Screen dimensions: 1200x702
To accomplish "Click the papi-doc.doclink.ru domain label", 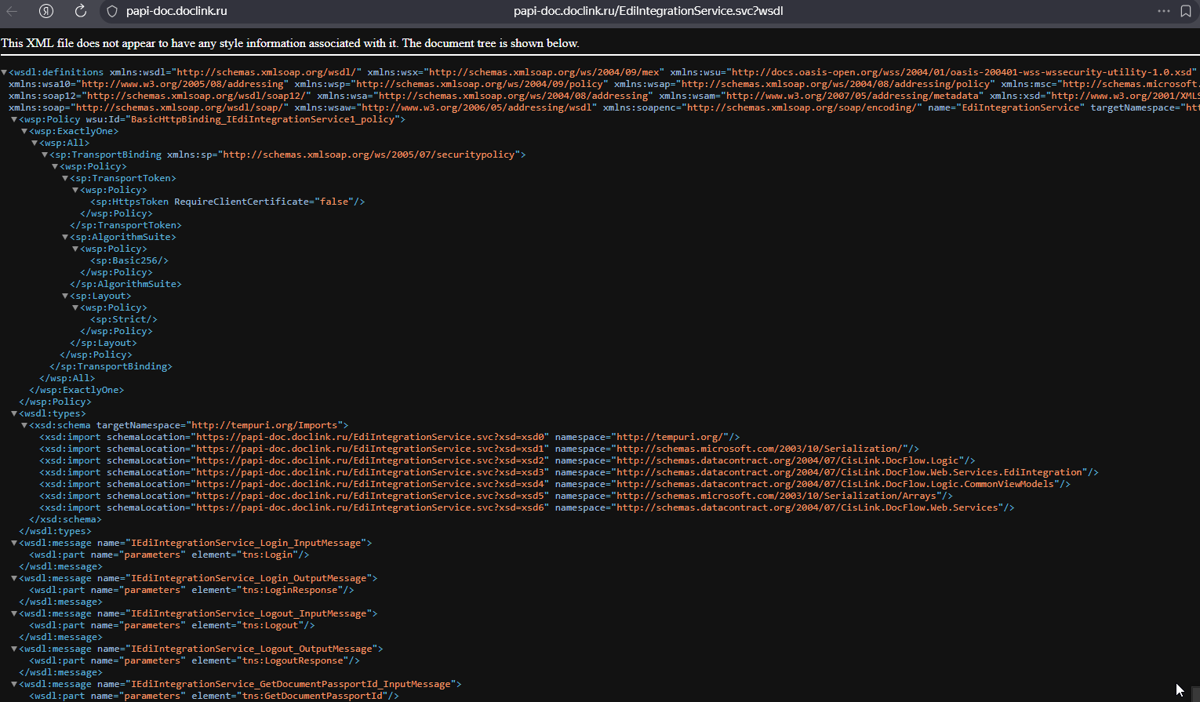I will point(176,11).
